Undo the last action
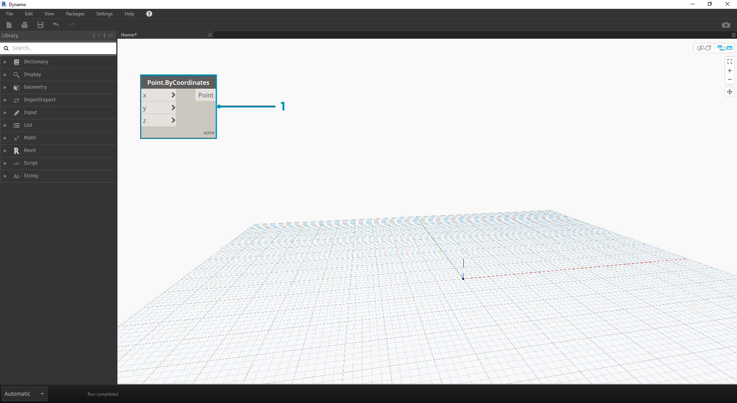This screenshot has width=737, height=403. (x=56, y=25)
